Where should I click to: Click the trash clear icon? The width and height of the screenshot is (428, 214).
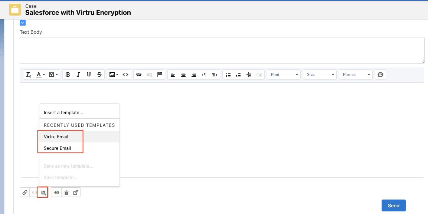pos(66,192)
